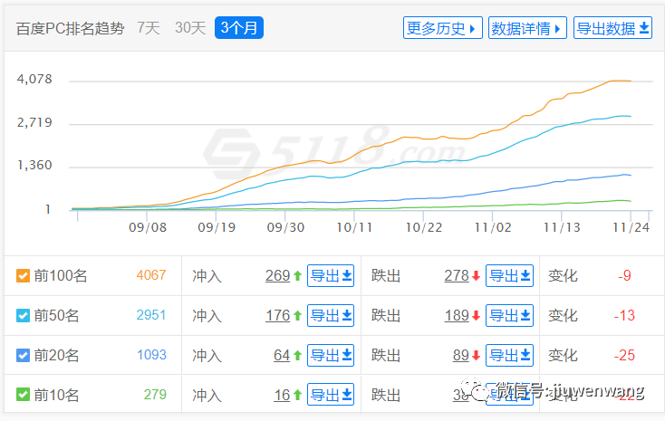The image size is (665, 421).
Task: Export the top 50 dropped entries
Action: point(509,316)
